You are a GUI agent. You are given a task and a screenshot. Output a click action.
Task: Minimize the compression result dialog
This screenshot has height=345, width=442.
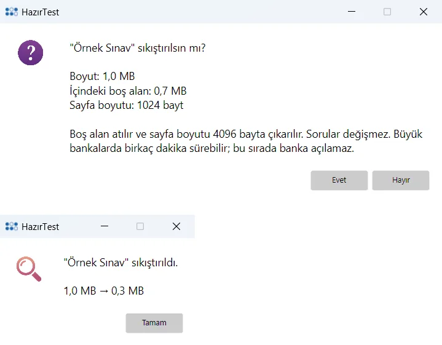(x=105, y=226)
